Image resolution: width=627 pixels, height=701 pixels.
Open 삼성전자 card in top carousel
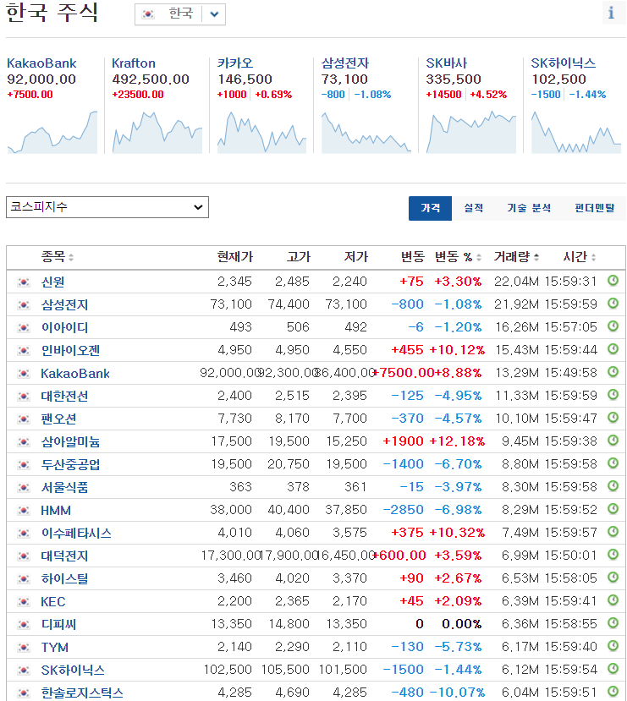click(345, 63)
